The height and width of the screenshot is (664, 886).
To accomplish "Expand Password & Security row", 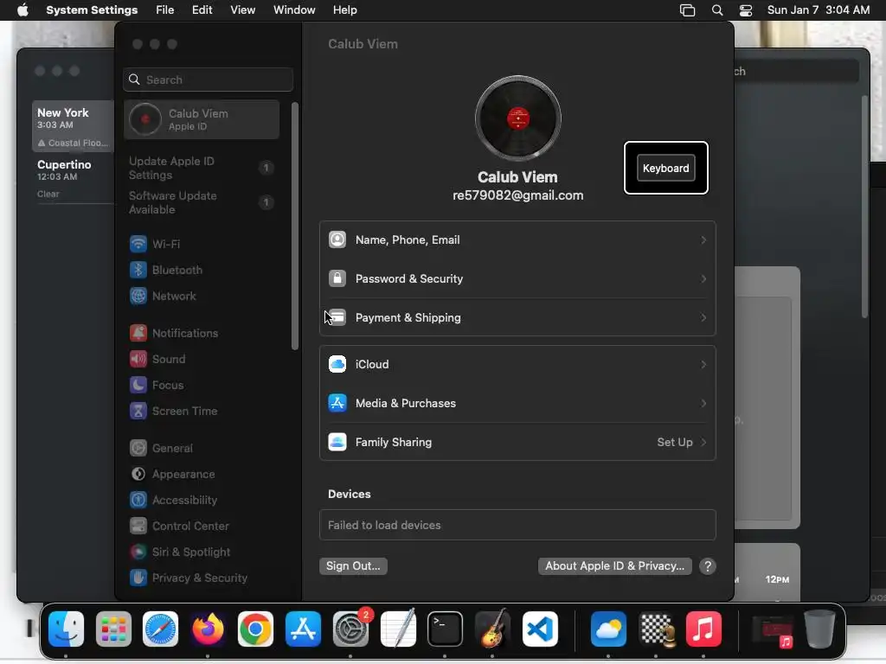I will click(517, 279).
